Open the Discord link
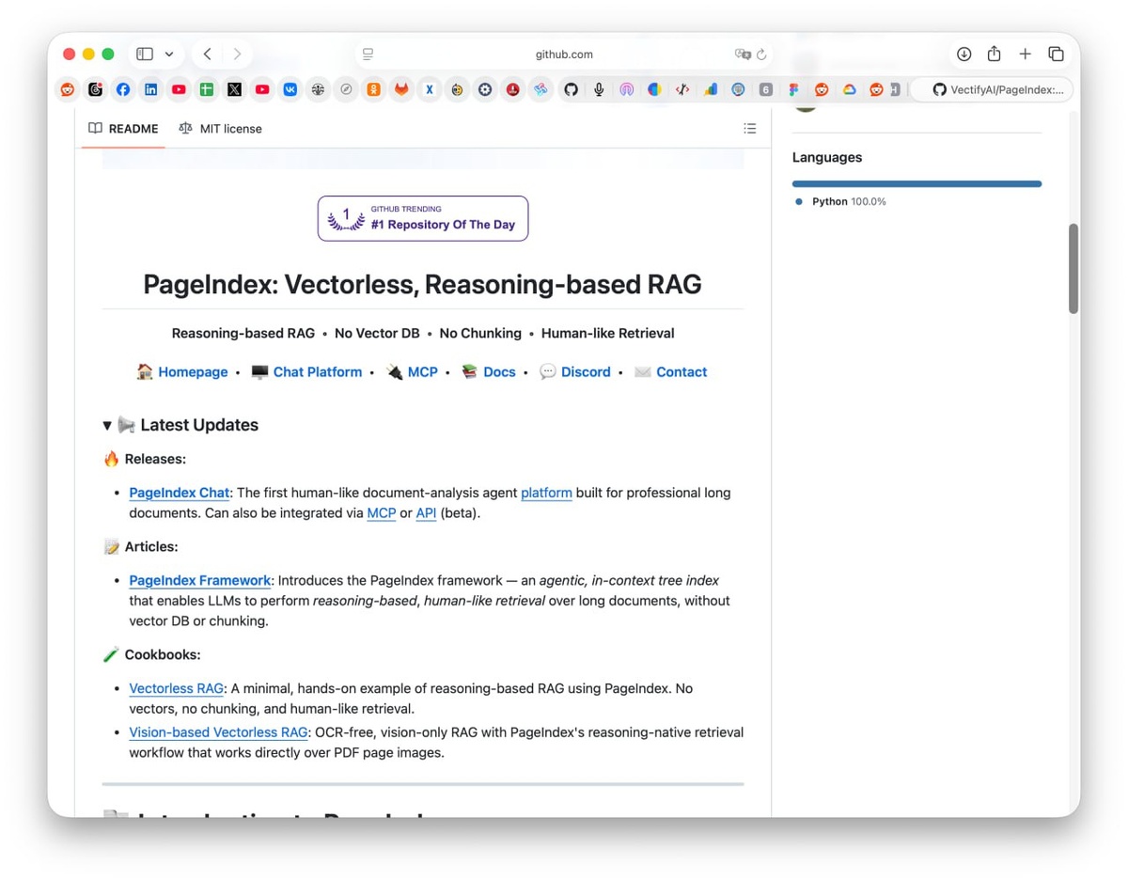 point(586,372)
